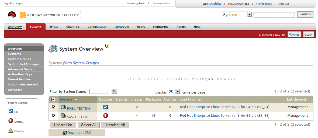Select Advanced Search in the sidebar

[x=24, y=69]
